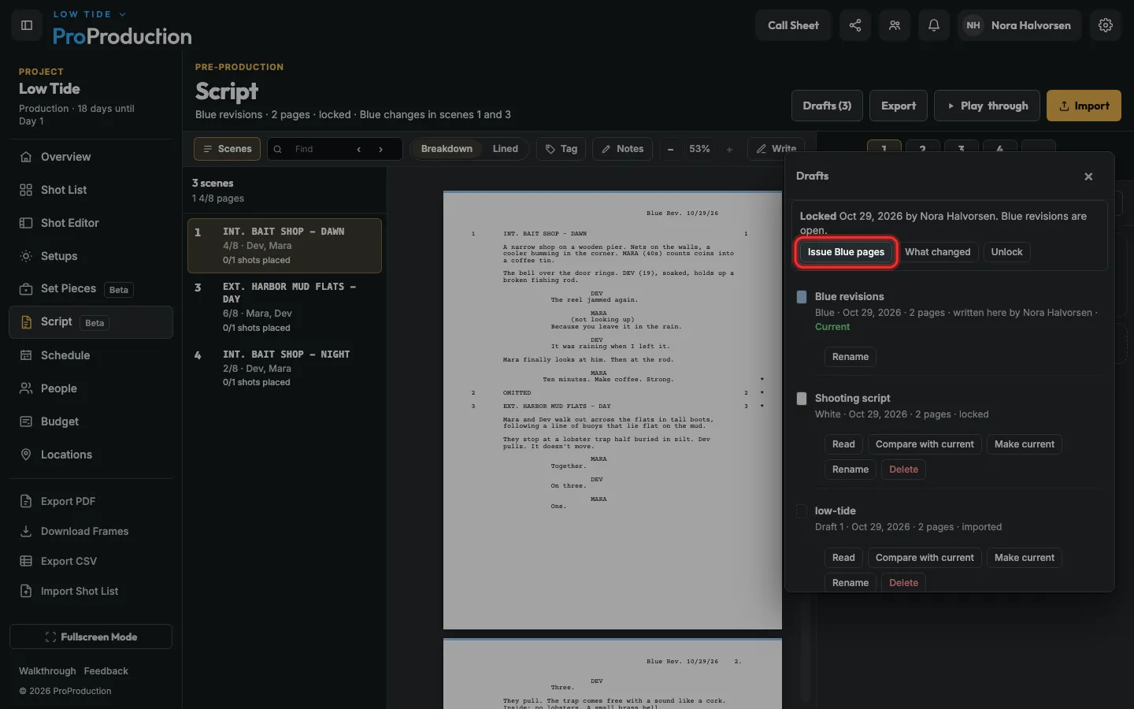
Task: Toggle the Scenes panel
Action: pos(227,149)
